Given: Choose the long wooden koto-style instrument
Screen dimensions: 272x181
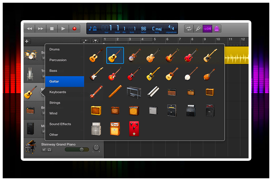Looking at the screenshot, I should (x=115, y=92).
